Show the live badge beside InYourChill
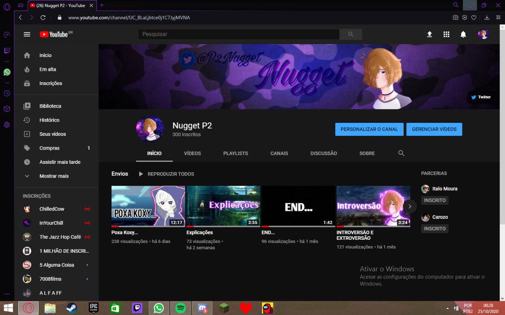The width and height of the screenshot is (505, 315). click(88, 223)
